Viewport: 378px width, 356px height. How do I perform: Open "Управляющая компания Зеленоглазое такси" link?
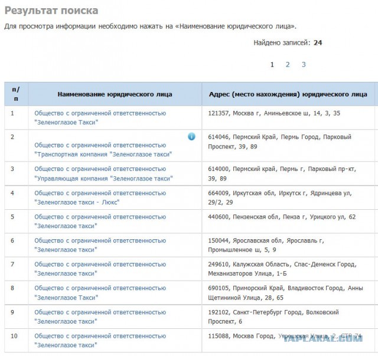pos(103,173)
